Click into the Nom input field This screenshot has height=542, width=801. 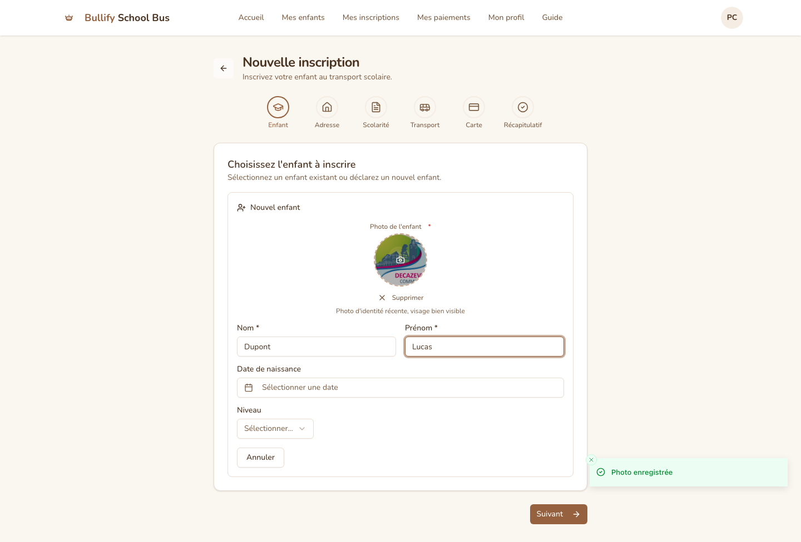pos(317,347)
